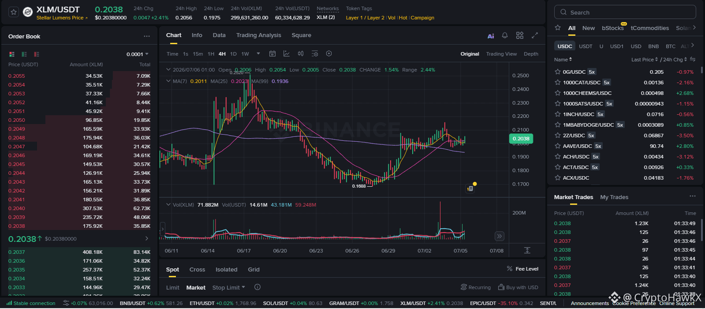Open the Fee Level percent icon
Viewport: 705px width, 309px height.
[510, 268]
